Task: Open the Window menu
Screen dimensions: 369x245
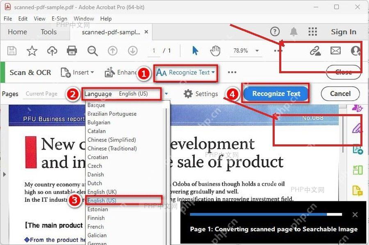Action: pos(84,18)
